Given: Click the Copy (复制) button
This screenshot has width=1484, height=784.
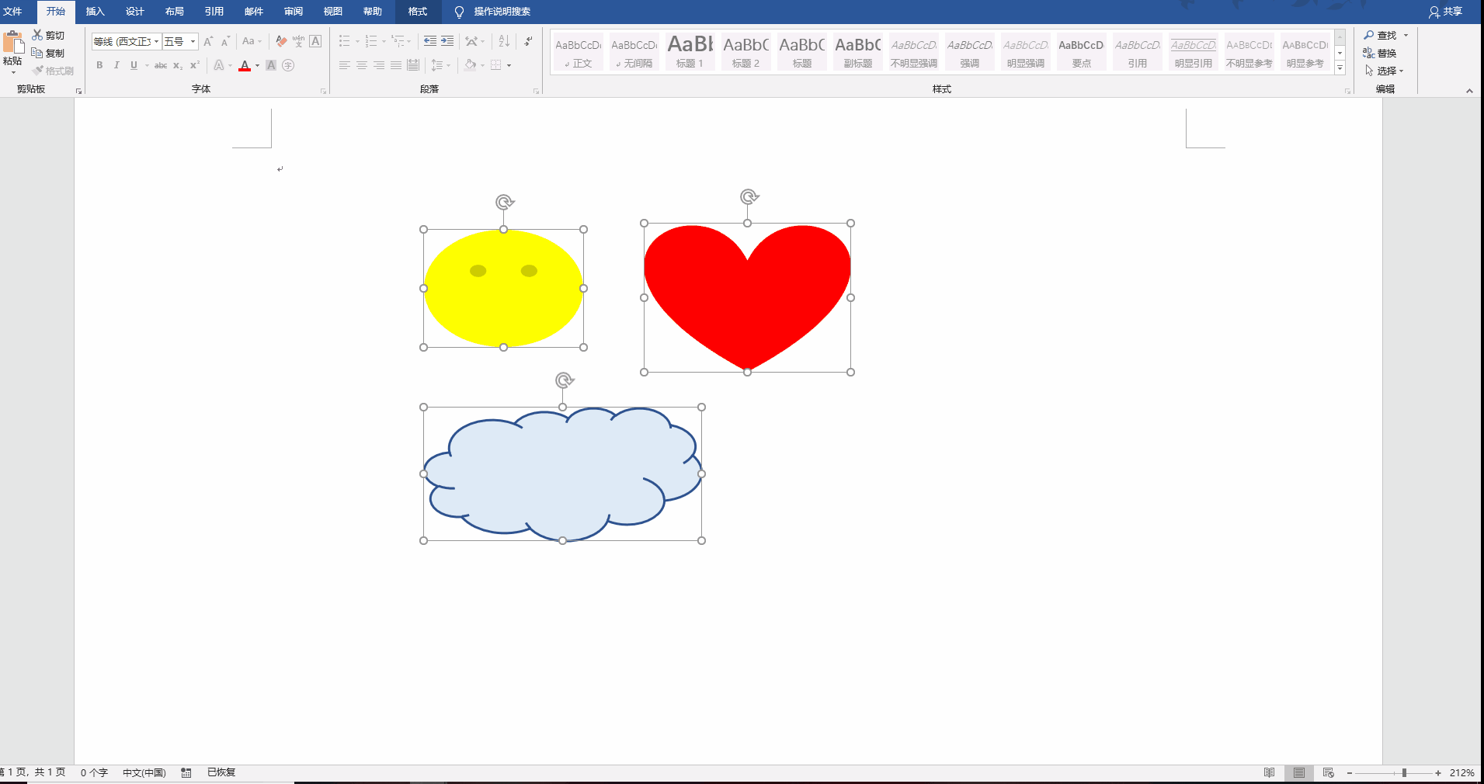Looking at the screenshot, I should (48, 53).
